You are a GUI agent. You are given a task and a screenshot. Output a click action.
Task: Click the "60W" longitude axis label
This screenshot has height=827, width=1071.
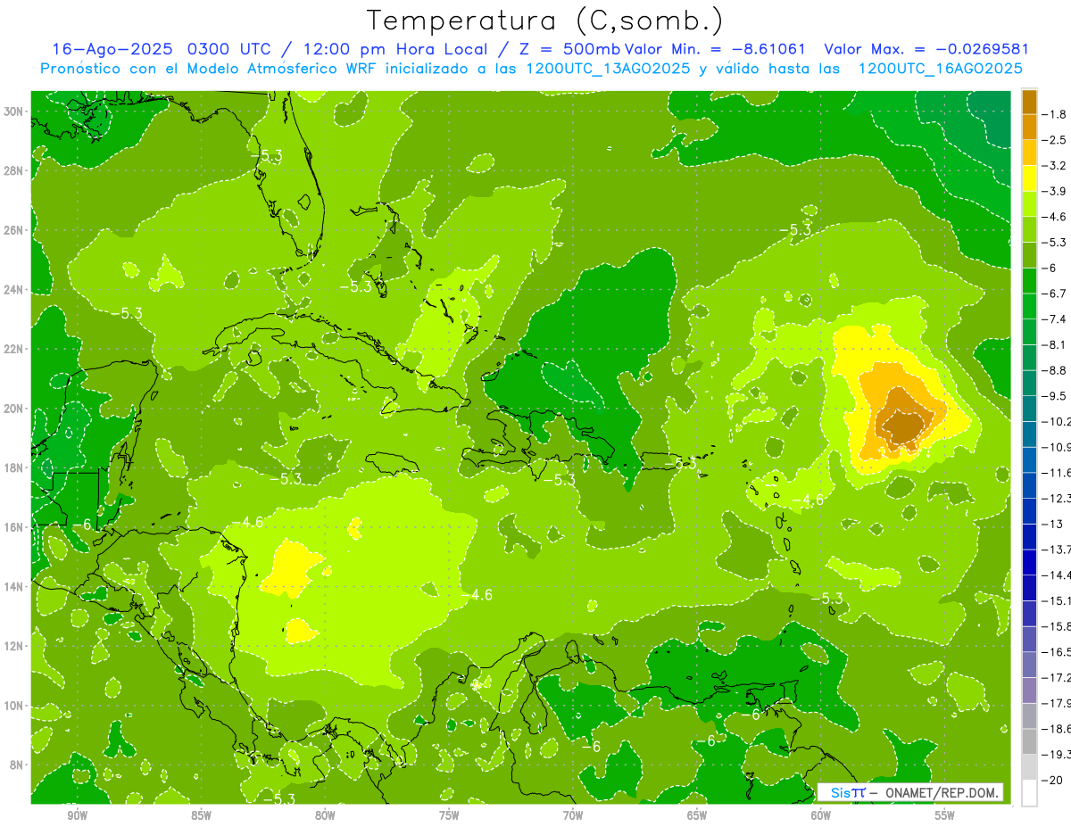pos(821,816)
